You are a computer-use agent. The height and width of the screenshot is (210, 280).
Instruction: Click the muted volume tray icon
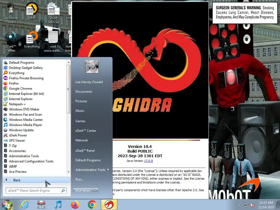(x=252, y=205)
